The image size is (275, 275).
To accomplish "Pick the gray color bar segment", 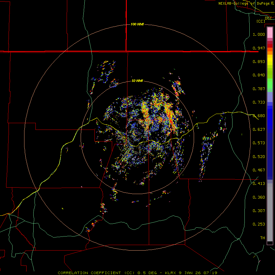I will [x=270, y=212].
